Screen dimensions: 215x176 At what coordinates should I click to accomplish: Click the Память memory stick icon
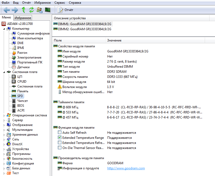(x=14, y=91)
